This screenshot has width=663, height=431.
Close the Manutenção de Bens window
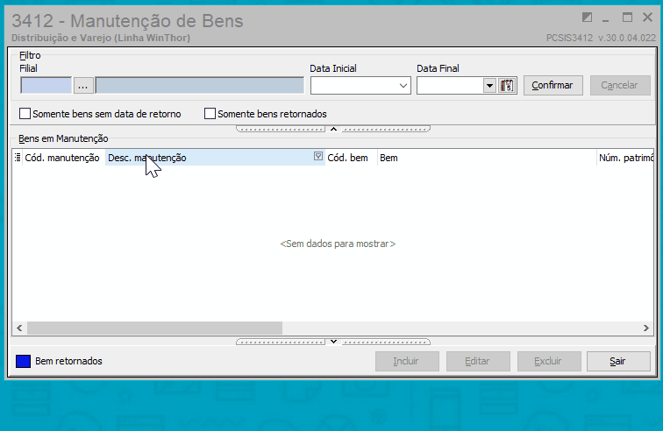pyautogui.click(x=647, y=18)
